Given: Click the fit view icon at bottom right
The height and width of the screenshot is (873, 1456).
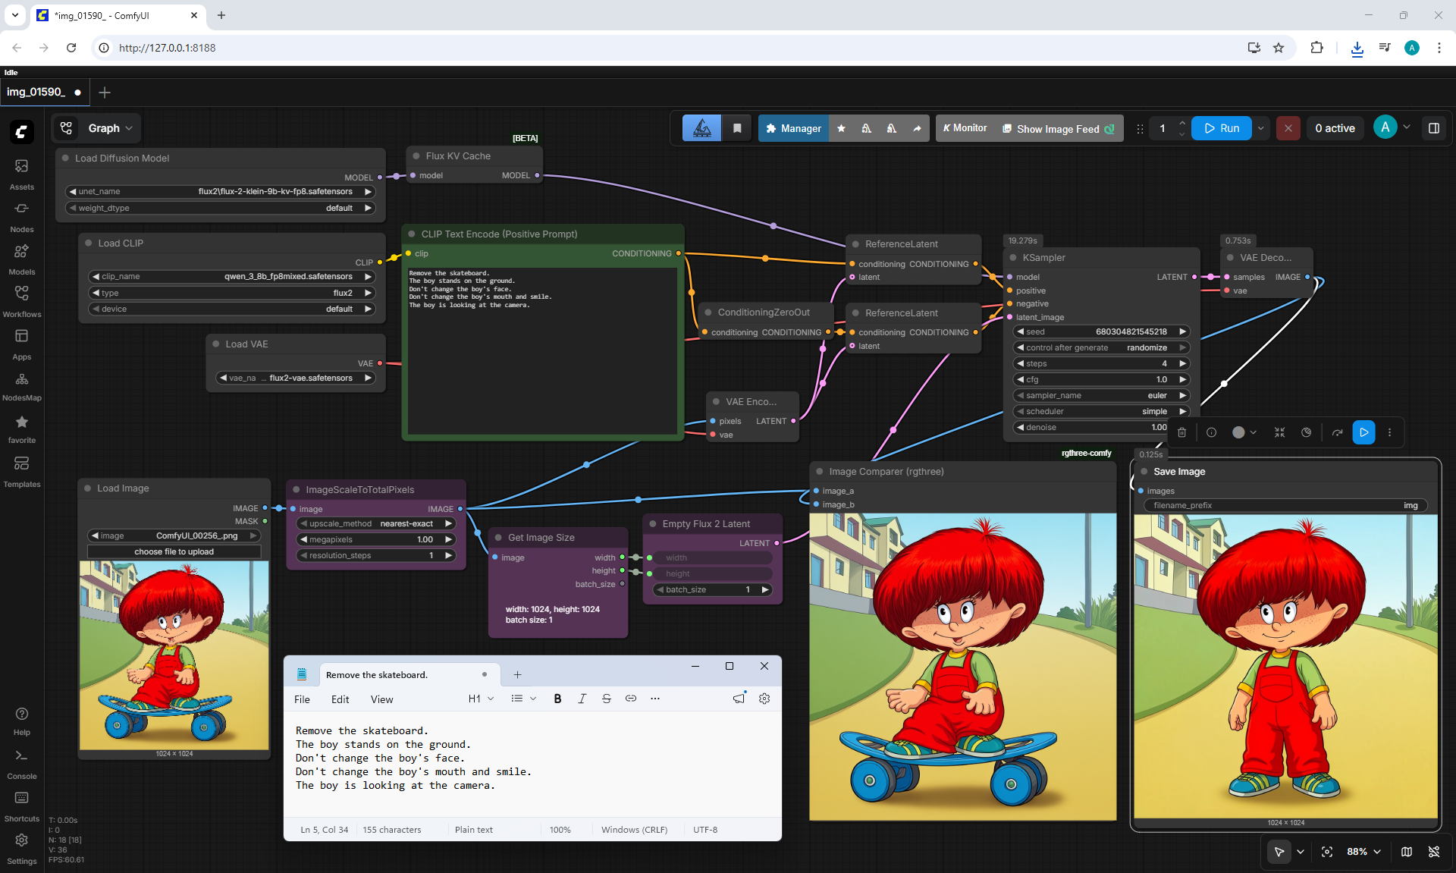Looking at the screenshot, I should [x=1327, y=852].
